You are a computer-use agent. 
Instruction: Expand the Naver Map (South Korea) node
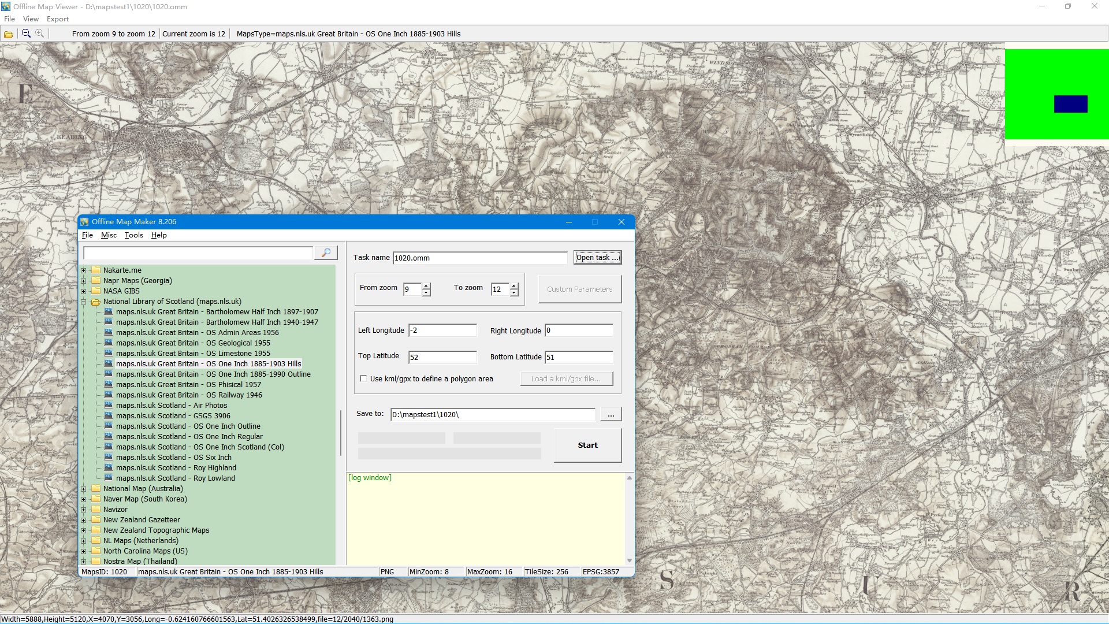pos(84,499)
